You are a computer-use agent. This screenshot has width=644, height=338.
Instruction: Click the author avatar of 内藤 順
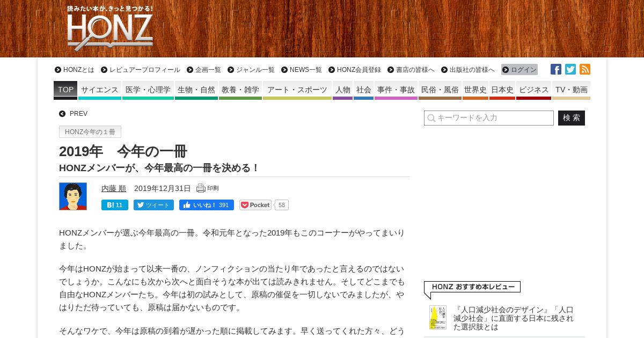(x=73, y=196)
